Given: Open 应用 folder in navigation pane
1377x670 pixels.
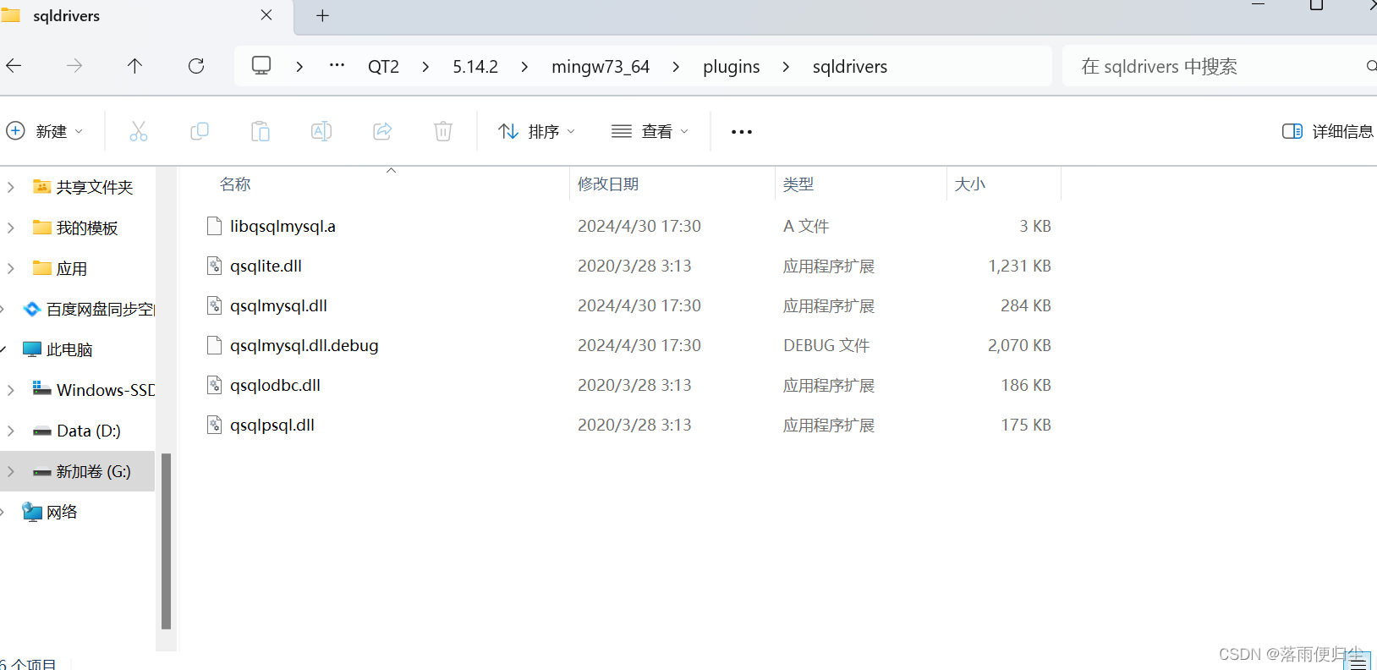Looking at the screenshot, I should [x=72, y=268].
